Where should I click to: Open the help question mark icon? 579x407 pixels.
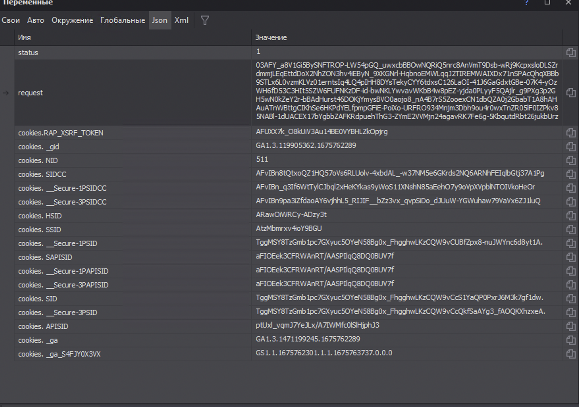coord(526,3)
